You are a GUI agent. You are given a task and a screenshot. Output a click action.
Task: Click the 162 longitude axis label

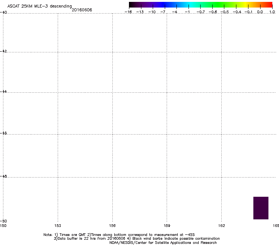pos(222,226)
